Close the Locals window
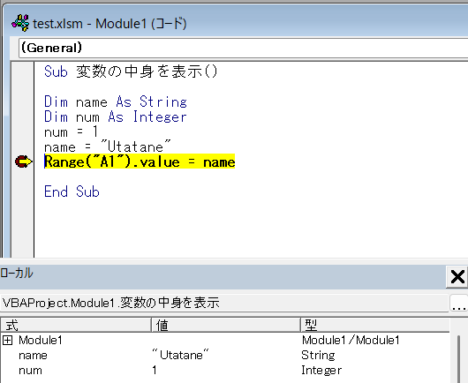Screen dimensions: 468x383 pyautogui.click(x=457, y=277)
